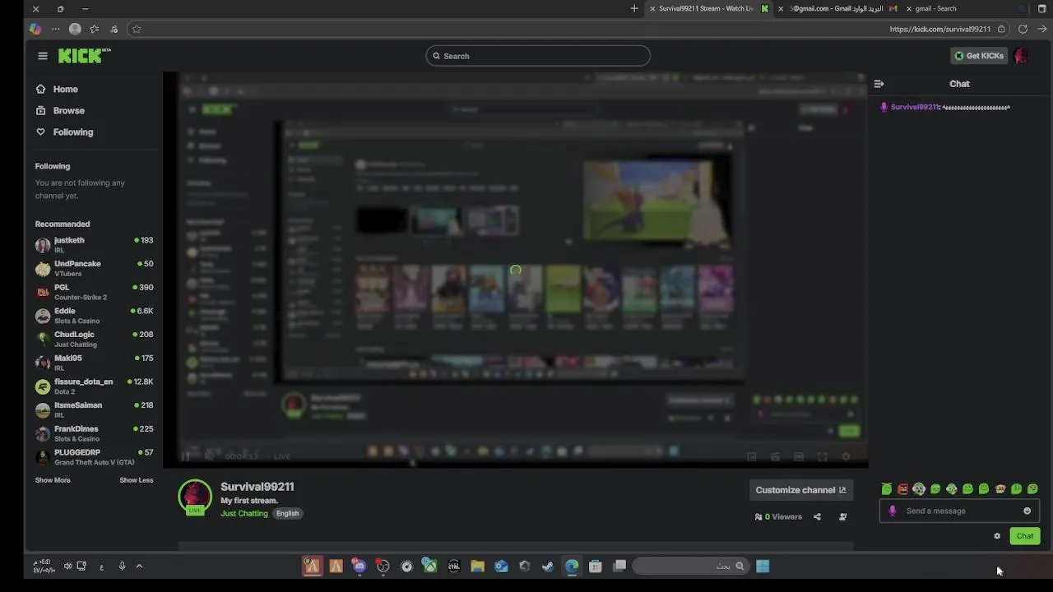Close the Gmail inbox tab

point(781,8)
